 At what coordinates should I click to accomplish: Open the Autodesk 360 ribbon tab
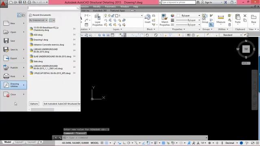[x=100, y=11]
